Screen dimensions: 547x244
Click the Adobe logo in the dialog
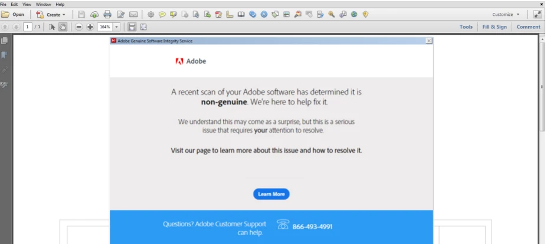[191, 61]
